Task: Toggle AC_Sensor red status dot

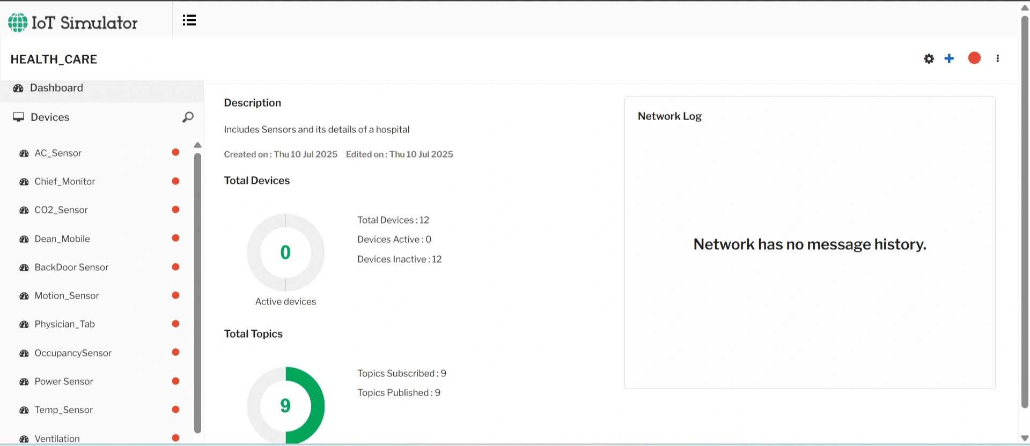Action: point(175,152)
